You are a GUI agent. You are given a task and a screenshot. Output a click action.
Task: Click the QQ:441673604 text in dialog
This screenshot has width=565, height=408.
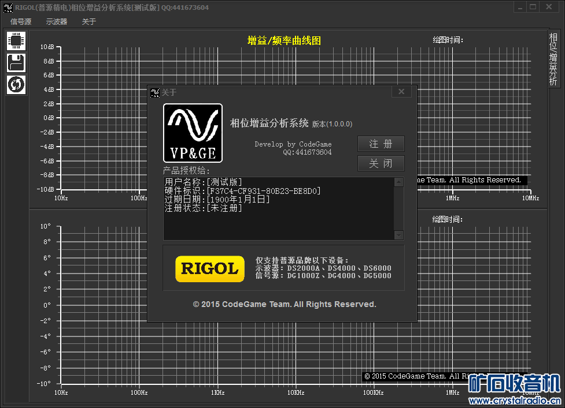pos(307,152)
